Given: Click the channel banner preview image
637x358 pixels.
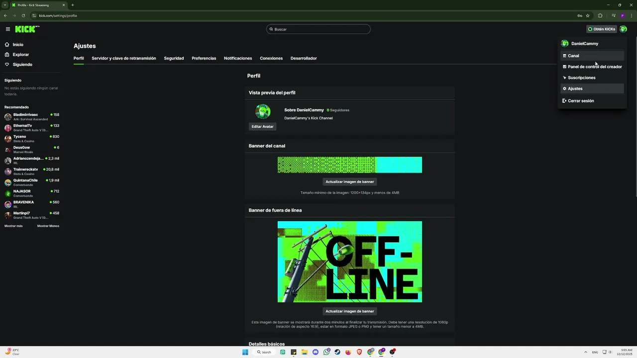Looking at the screenshot, I should click(350, 165).
